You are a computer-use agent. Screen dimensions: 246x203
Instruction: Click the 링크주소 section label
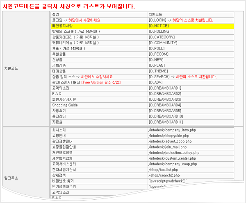[x=11, y=178]
